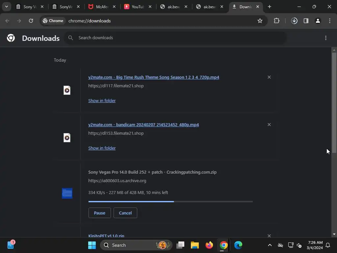Open Chrome's three-dot main menu
The width and height of the screenshot is (337, 253).
click(x=330, y=21)
